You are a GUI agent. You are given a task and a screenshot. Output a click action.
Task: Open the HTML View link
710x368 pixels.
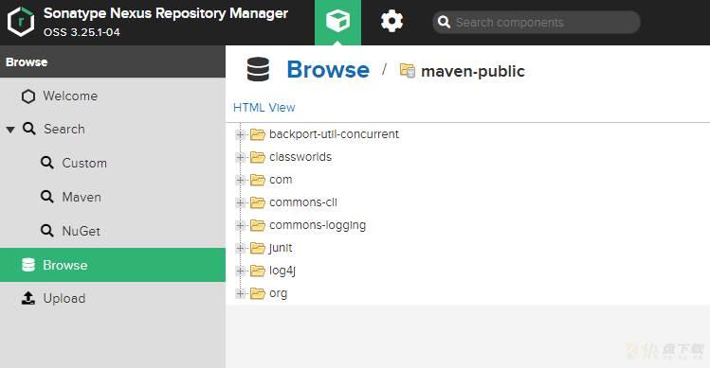264,108
